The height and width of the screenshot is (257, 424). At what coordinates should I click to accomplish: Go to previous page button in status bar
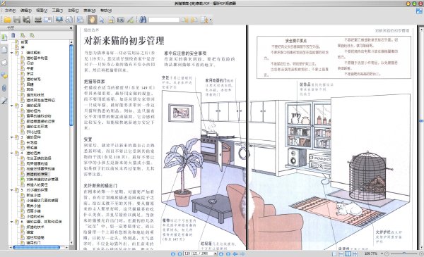(179, 253)
